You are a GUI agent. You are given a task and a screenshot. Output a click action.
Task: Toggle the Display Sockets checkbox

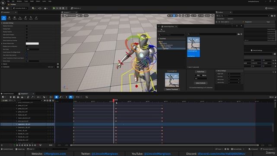coord(27,32)
